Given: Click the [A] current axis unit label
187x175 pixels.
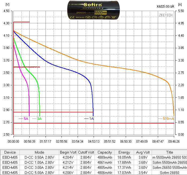Looking at the screenshot, I should point(180,5).
